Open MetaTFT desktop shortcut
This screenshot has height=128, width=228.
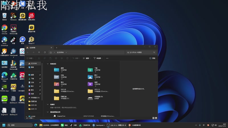coord(31,40)
